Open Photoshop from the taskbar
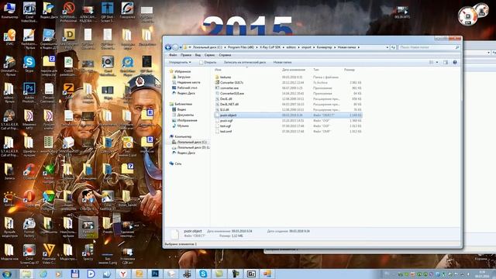 tap(155, 274)
